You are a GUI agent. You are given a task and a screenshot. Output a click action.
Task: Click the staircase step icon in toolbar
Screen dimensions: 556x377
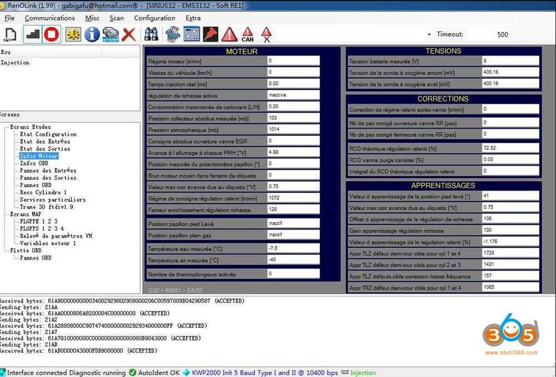tap(33, 34)
